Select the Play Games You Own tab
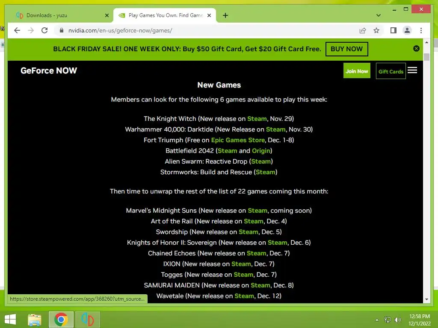Image resolution: width=438 pixels, height=328 pixels. (x=165, y=15)
